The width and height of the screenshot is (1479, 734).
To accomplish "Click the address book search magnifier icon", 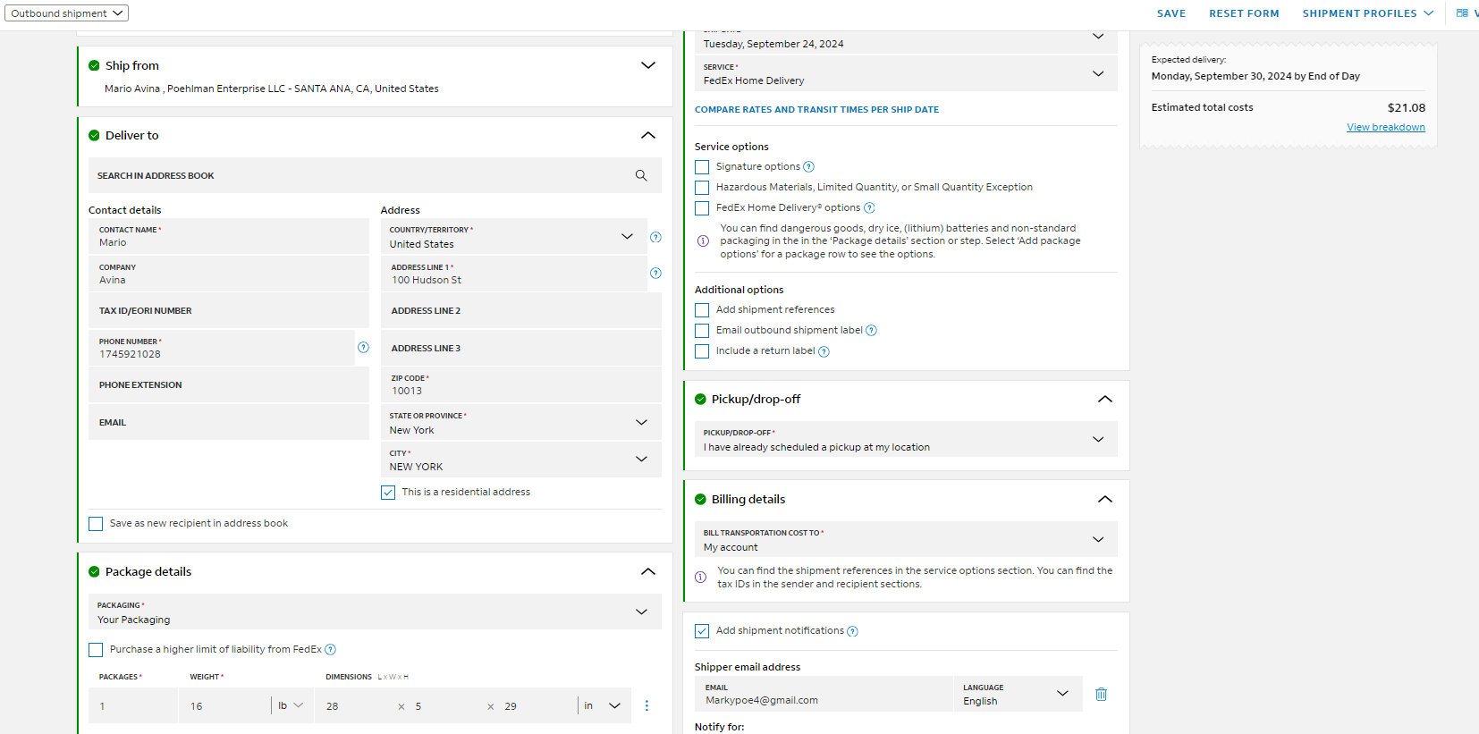I will point(641,175).
